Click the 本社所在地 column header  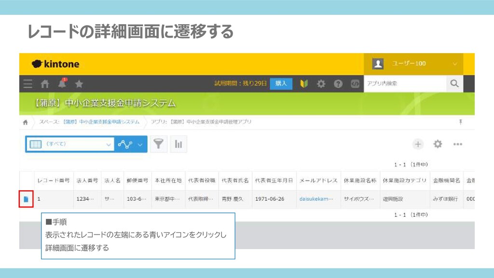tap(168, 181)
